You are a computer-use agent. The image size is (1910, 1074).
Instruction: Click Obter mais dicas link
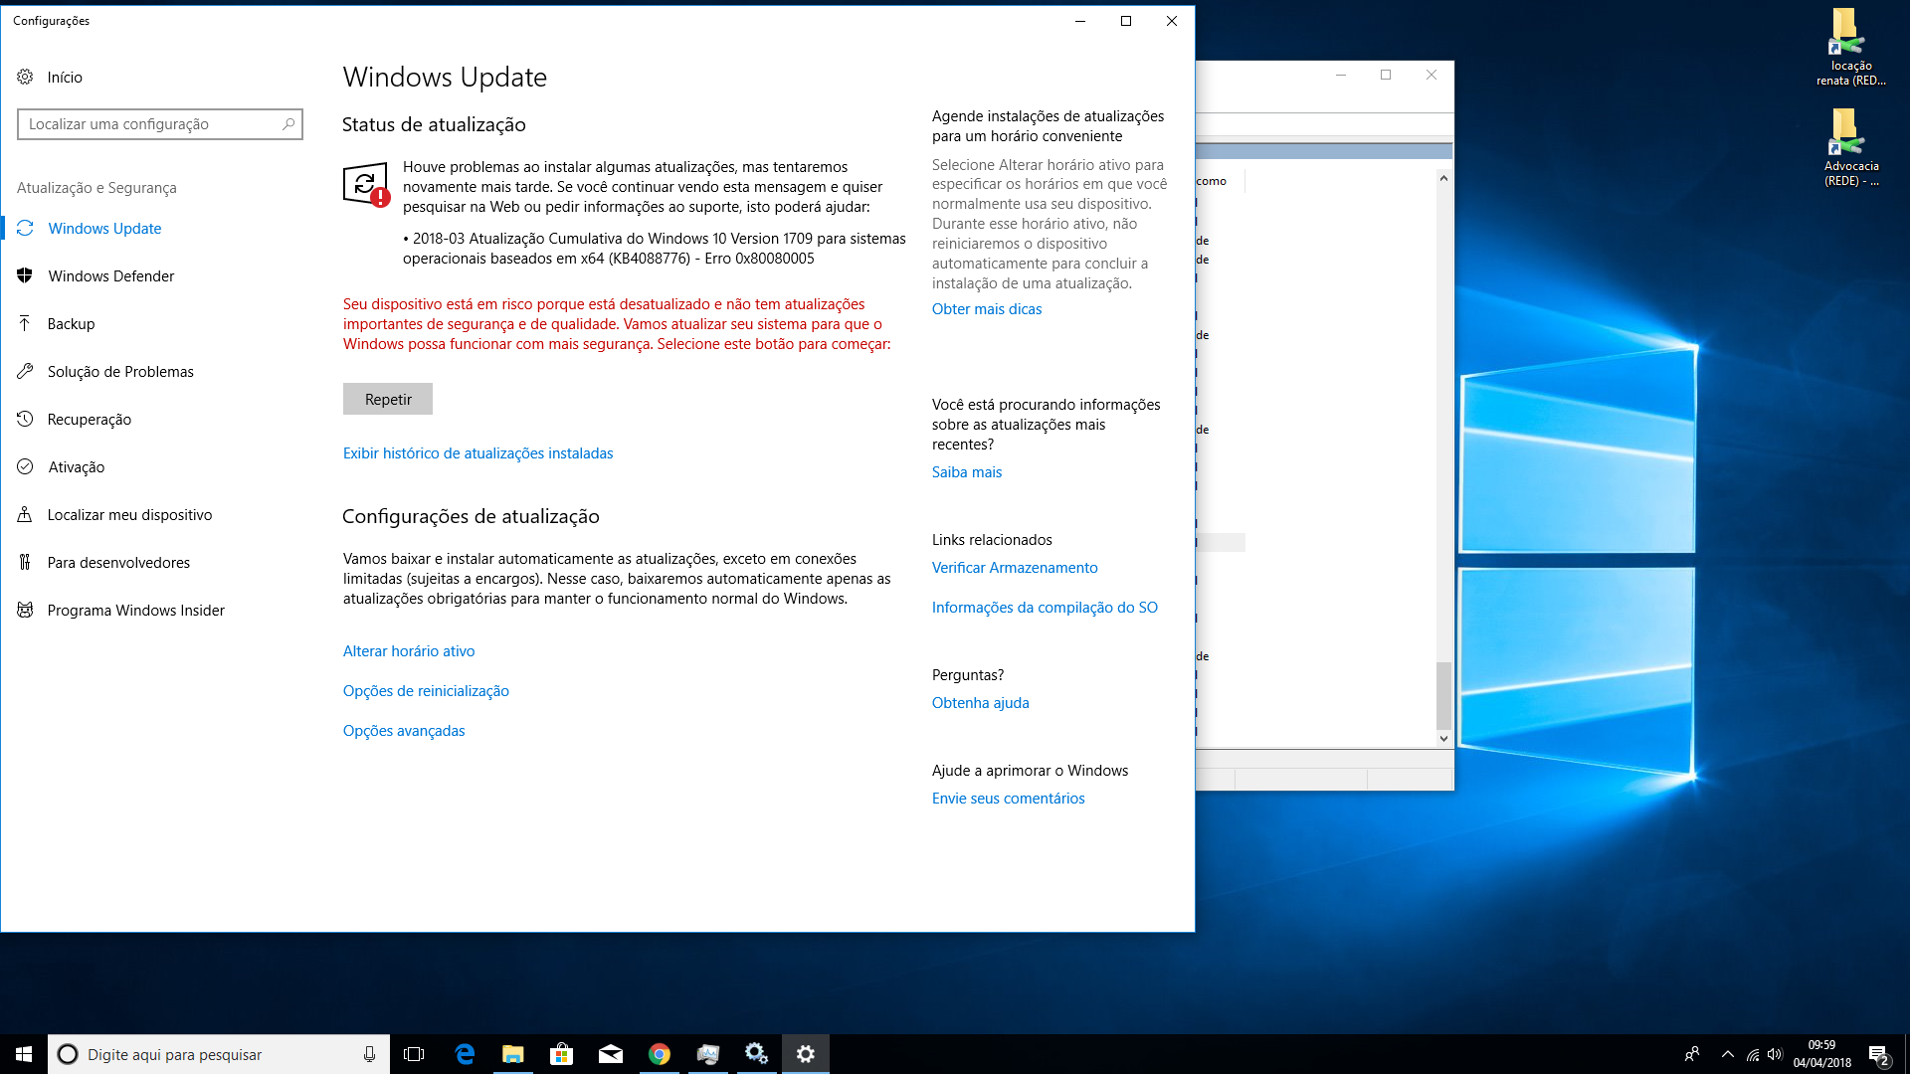(987, 309)
